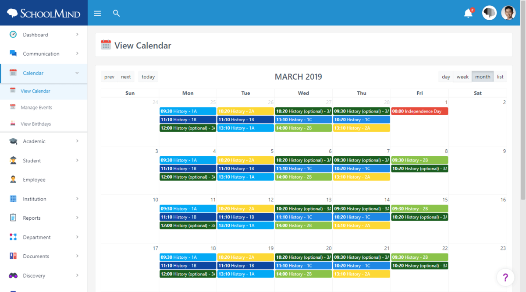The height and width of the screenshot is (292, 526).
Task: Click the search magnifier icon
Action: tap(116, 13)
